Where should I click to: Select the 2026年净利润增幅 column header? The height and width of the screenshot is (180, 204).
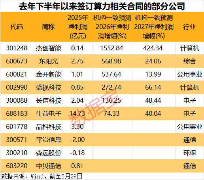[112, 27]
